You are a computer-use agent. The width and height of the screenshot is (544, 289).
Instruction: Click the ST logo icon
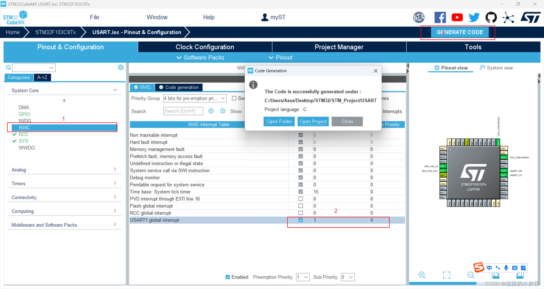click(x=531, y=18)
